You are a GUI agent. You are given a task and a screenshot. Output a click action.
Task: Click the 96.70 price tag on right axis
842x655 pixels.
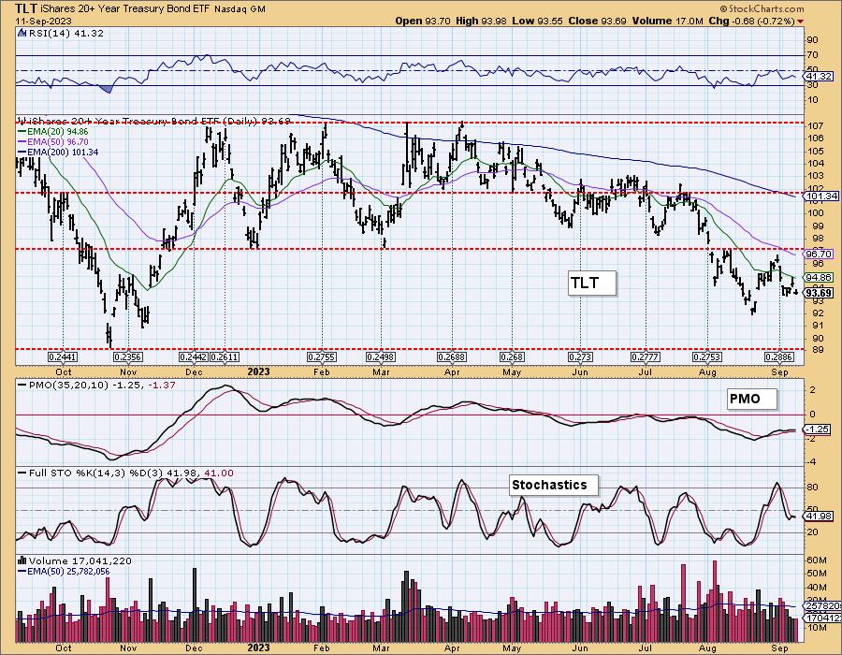click(820, 254)
